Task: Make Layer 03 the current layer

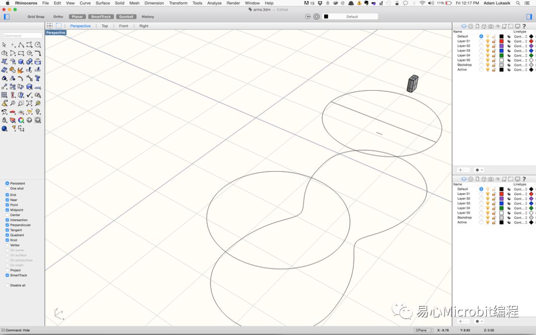Action: click(481, 51)
